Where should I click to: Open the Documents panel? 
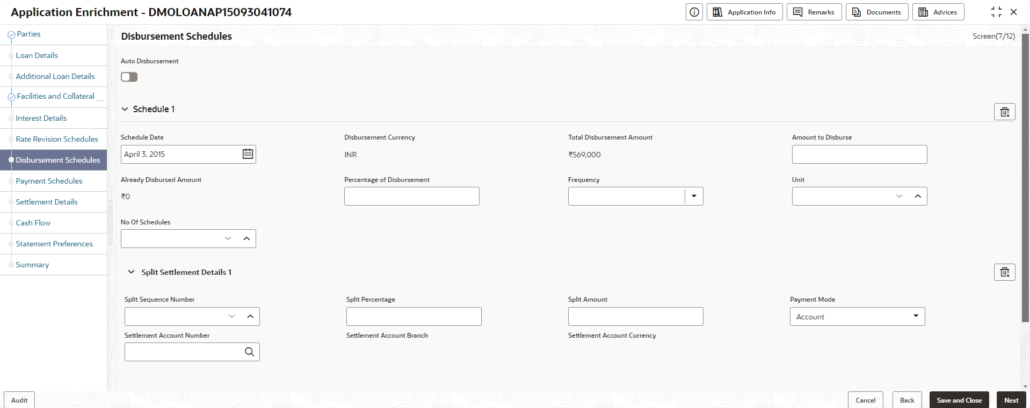(876, 12)
